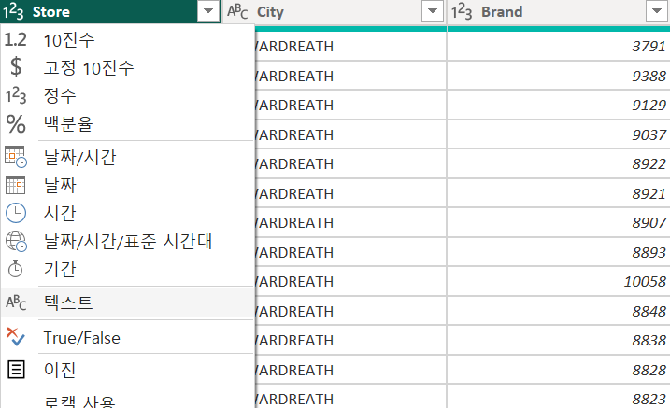Select Brand cell 8921
The width and height of the screenshot is (670, 408).
coord(558,193)
